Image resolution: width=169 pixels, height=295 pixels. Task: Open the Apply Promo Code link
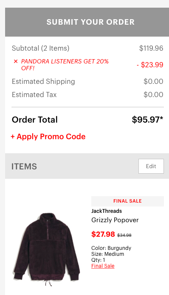pos(48,137)
